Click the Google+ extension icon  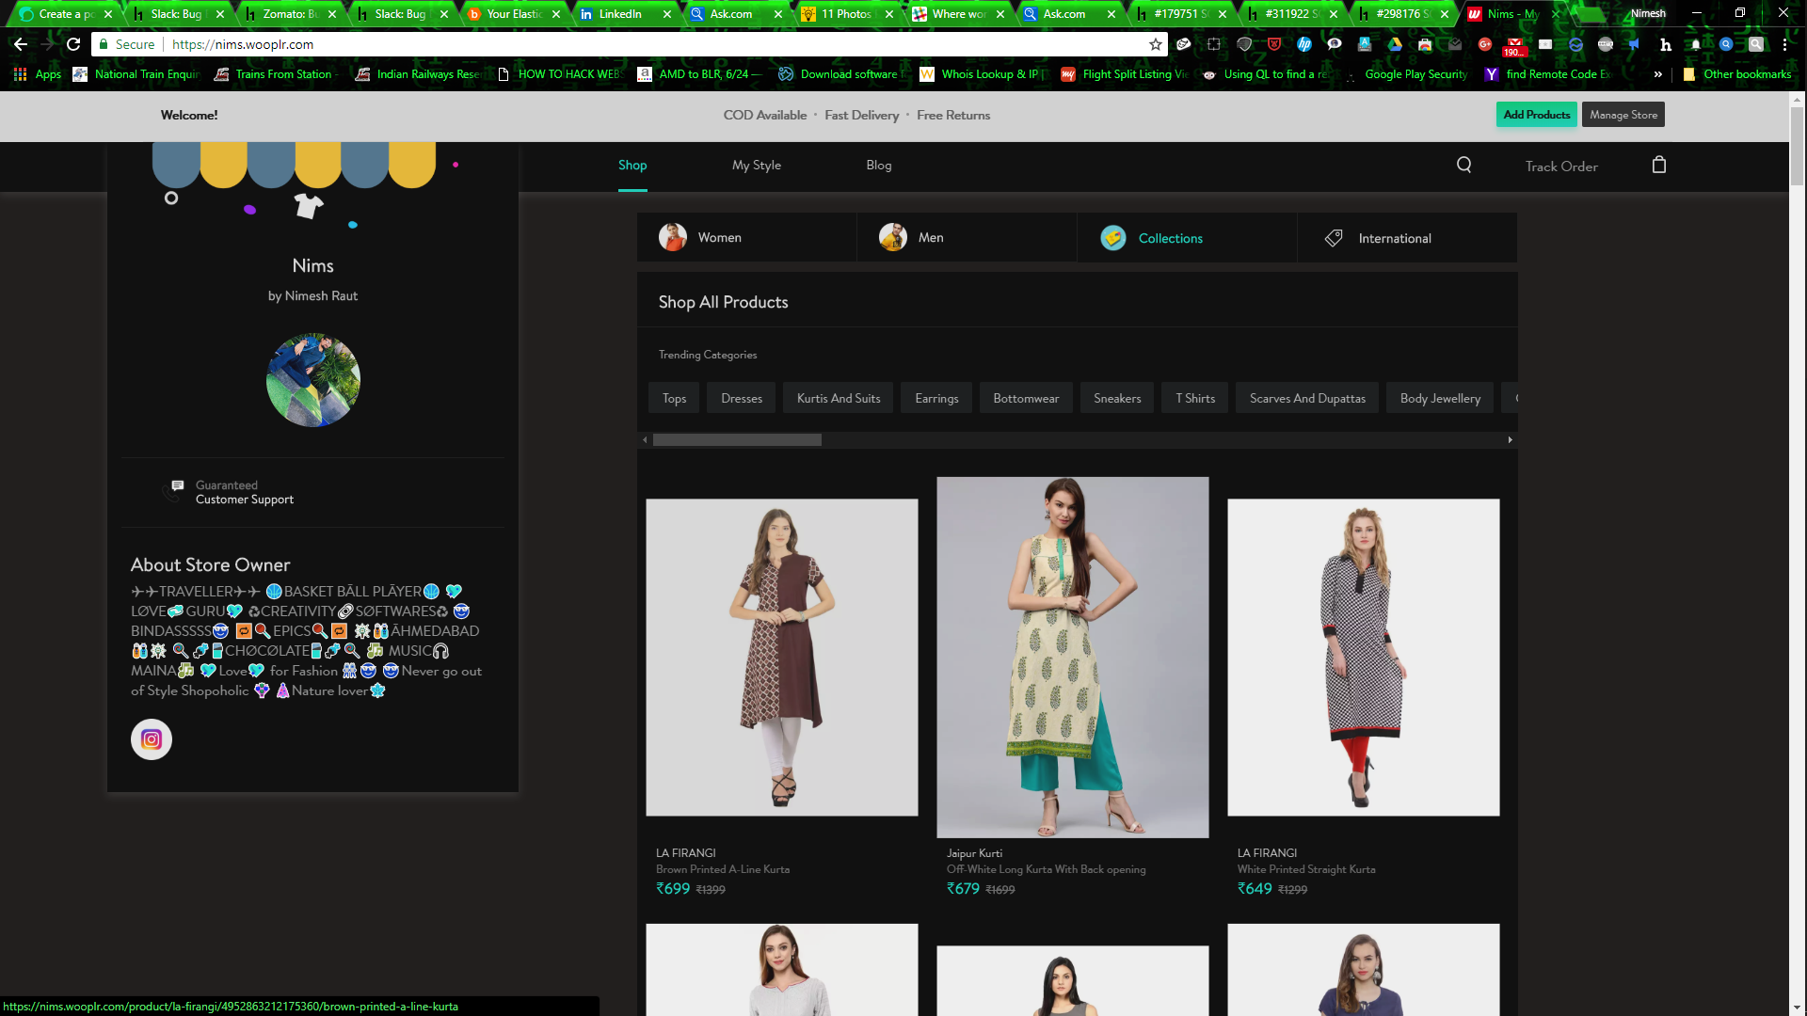click(1485, 44)
